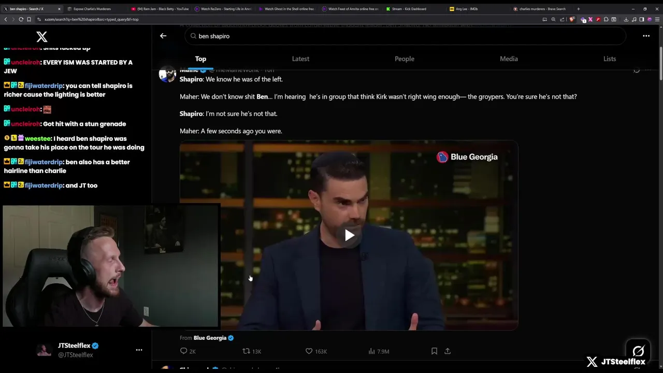Select the Top search tab

point(200,59)
